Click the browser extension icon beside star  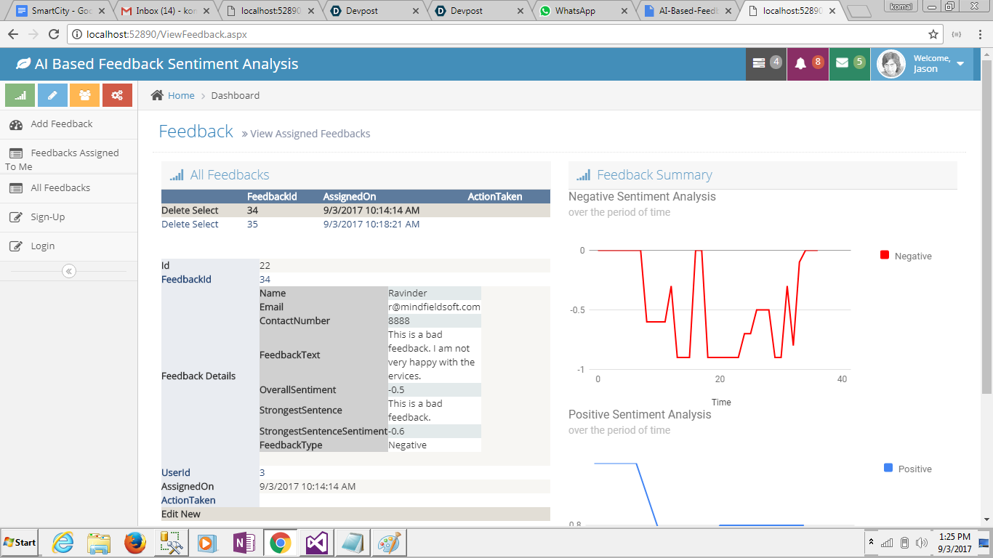click(x=957, y=34)
